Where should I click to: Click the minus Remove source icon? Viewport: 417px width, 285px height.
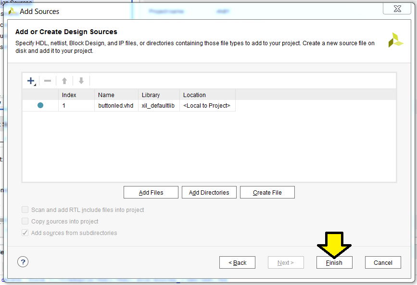tap(48, 81)
